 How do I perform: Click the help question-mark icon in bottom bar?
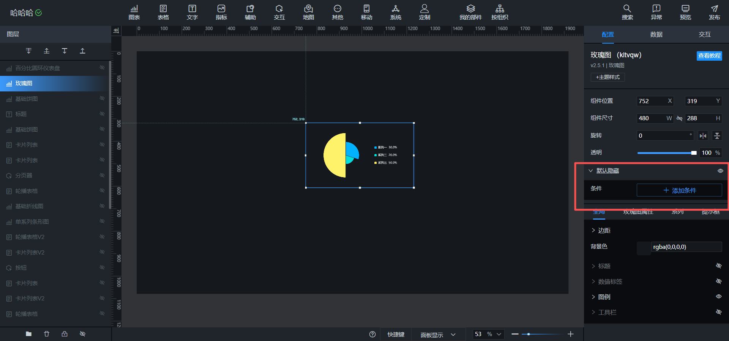(372, 334)
